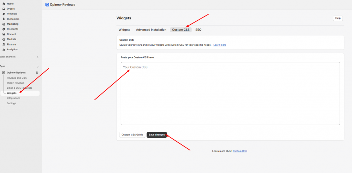Switch to the Advanced Installation tab

tap(151, 30)
